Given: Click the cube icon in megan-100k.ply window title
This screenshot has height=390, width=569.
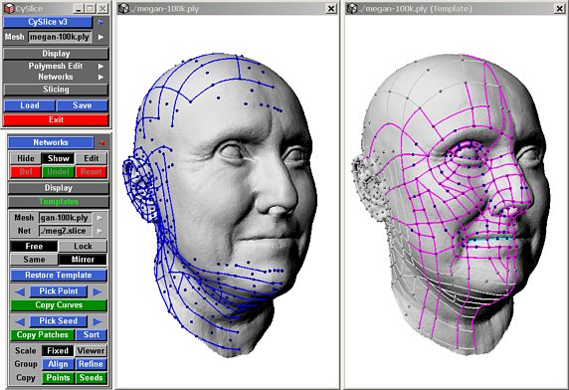Looking at the screenshot, I should (123, 8).
